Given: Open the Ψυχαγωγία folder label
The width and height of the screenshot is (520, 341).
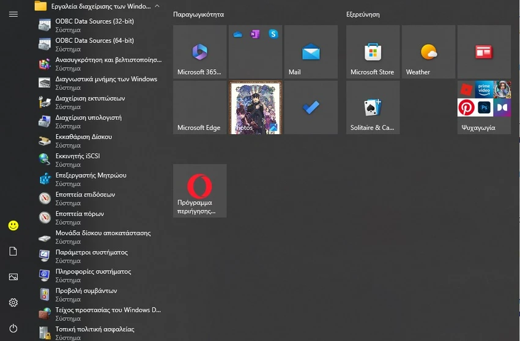Looking at the screenshot, I should click(x=478, y=128).
